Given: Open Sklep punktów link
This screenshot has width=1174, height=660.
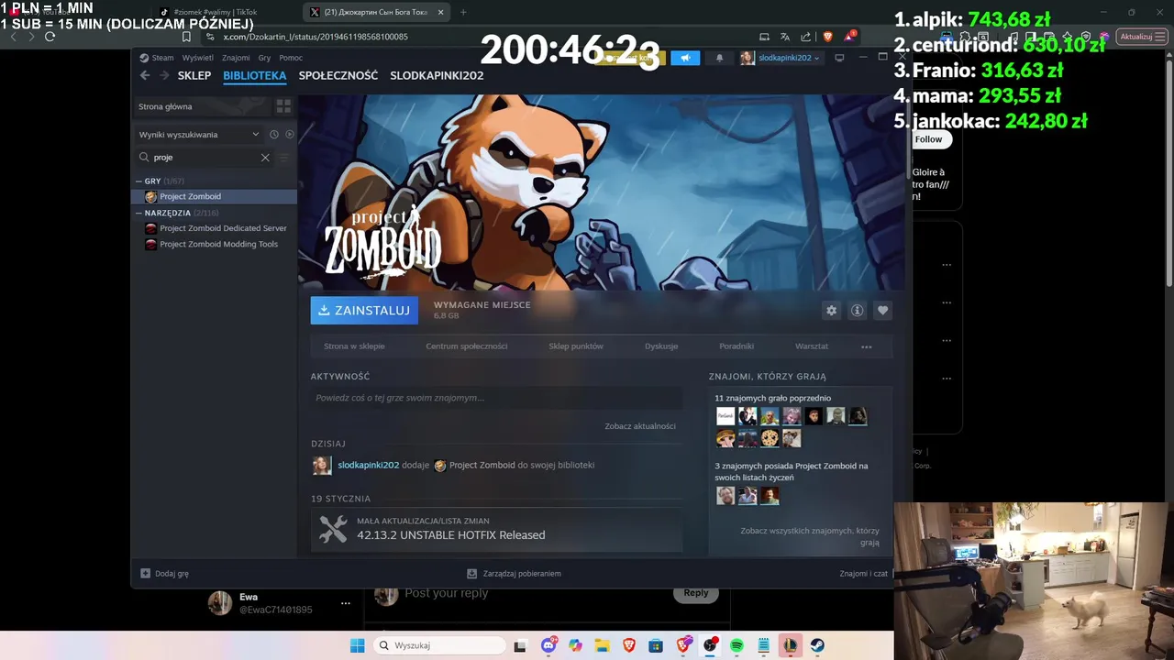Looking at the screenshot, I should pos(576,346).
